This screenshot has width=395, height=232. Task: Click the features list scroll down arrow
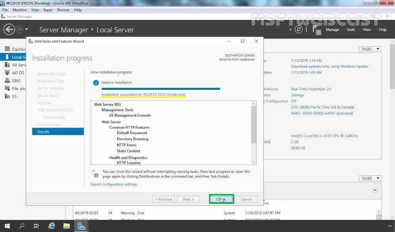coord(254,162)
